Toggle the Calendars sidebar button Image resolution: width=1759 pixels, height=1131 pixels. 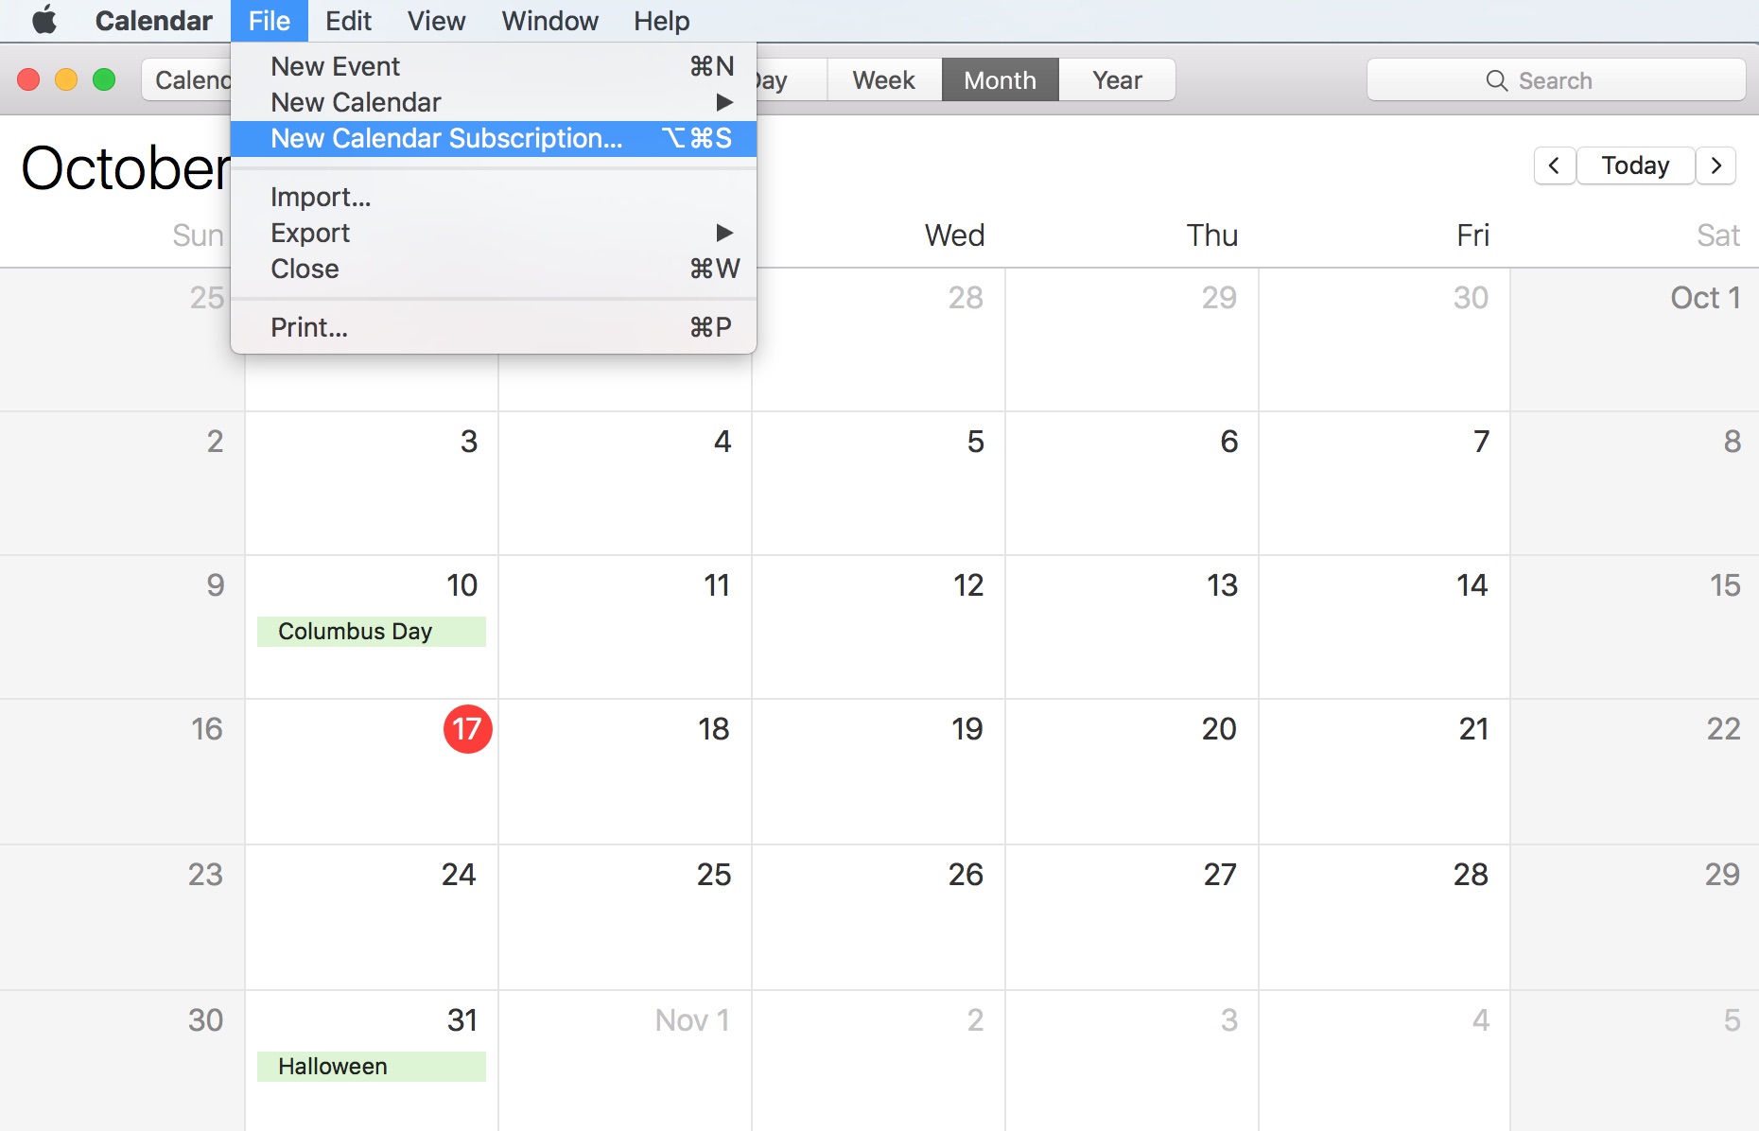tap(187, 80)
